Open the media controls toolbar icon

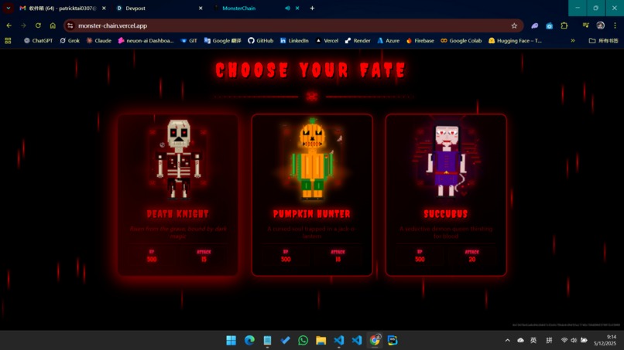point(585,25)
